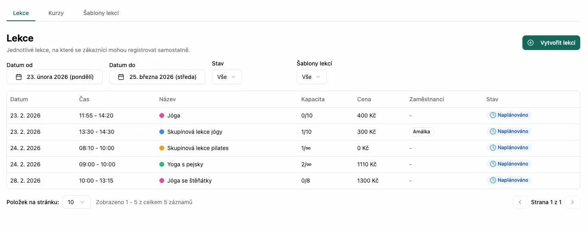This screenshot has height=231, width=588.
Task: Select the Lekce tab
Action: (21, 13)
